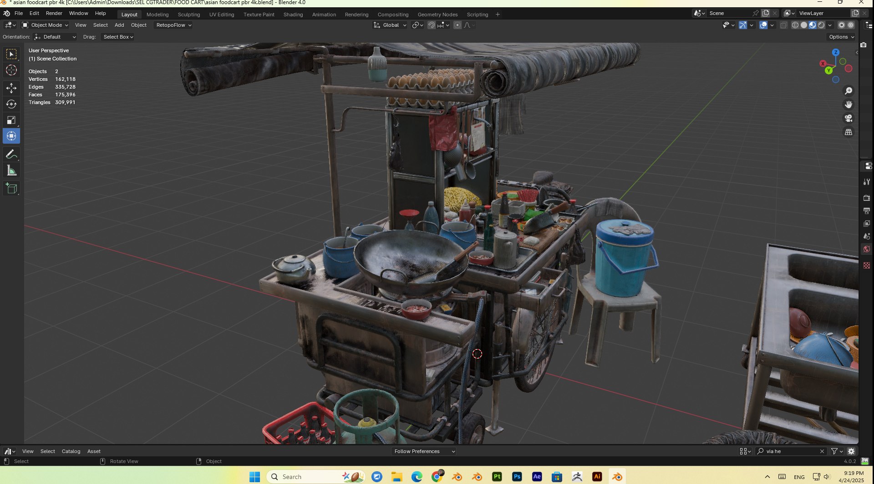Pick the Add Cube tool
The height and width of the screenshot is (484, 874).
[x=11, y=189]
